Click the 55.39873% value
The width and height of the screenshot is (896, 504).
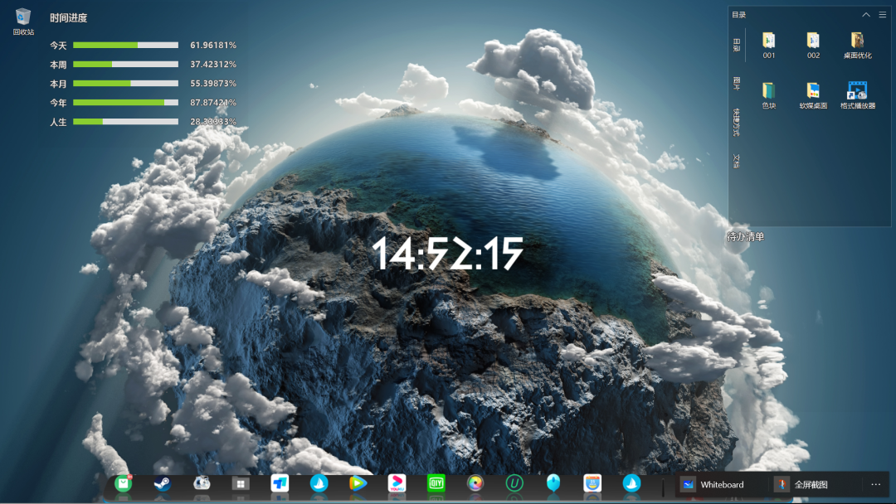coord(213,84)
